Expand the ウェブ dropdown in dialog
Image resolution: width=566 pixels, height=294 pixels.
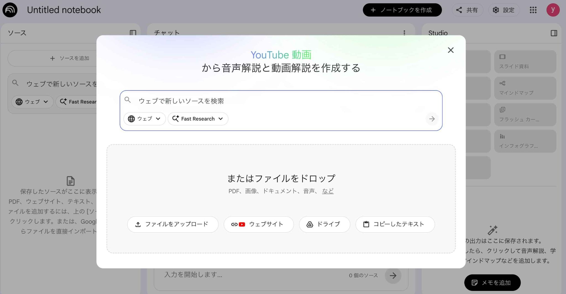click(145, 119)
